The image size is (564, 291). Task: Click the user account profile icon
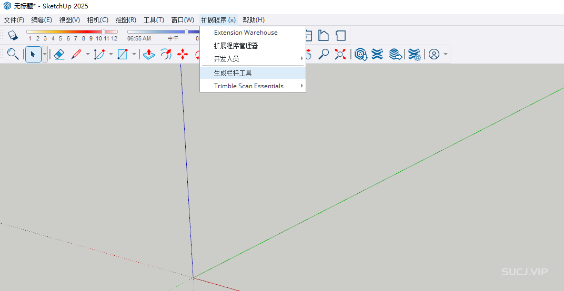pyautogui.click(x=434, y=54)
